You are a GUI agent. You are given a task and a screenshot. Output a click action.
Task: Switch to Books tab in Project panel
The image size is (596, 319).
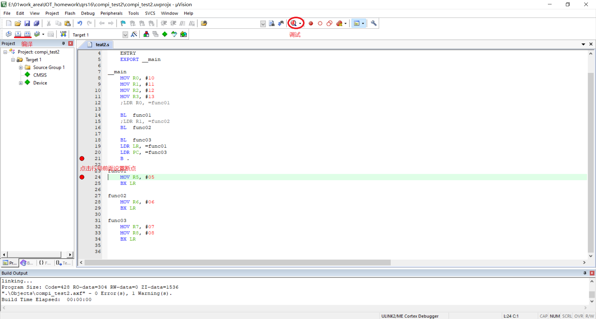(27, 263)
